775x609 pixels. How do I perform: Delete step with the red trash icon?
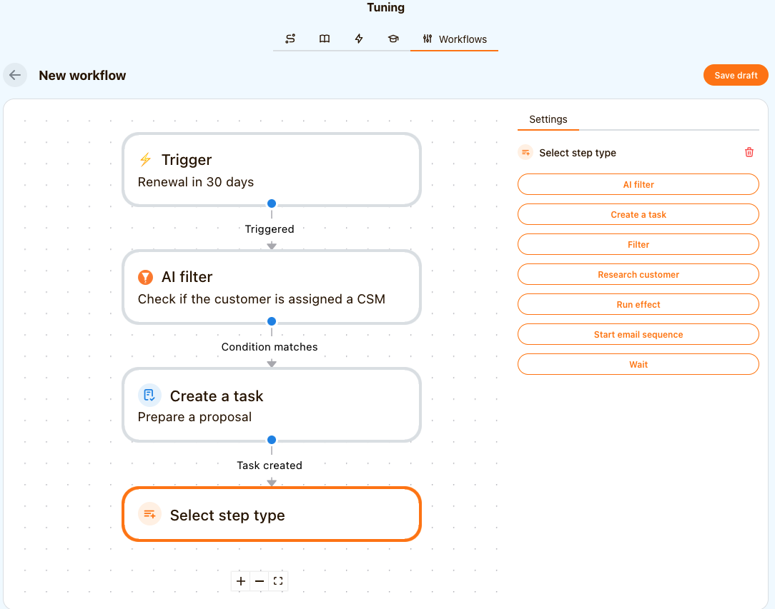(749, 152)
